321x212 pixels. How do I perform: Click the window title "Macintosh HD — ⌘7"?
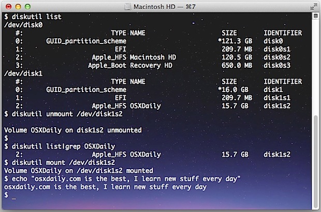point(165,7)
